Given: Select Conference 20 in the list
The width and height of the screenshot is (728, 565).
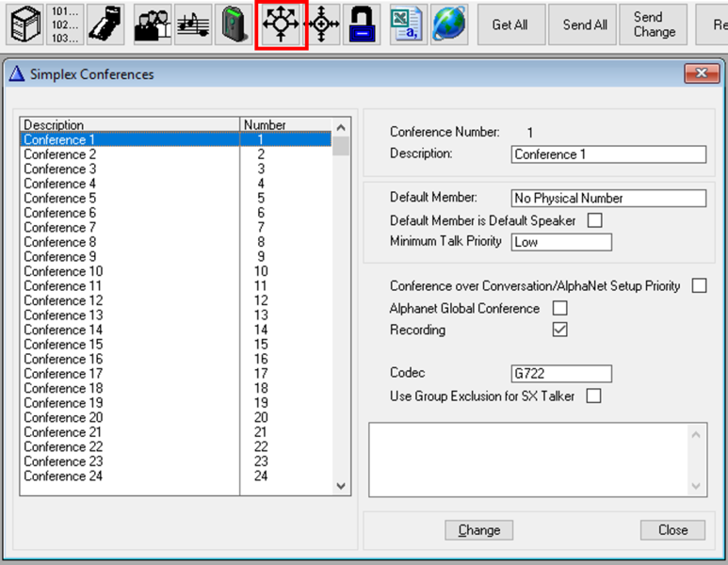Looking at the screenshot, I should [x=176, y=417].
